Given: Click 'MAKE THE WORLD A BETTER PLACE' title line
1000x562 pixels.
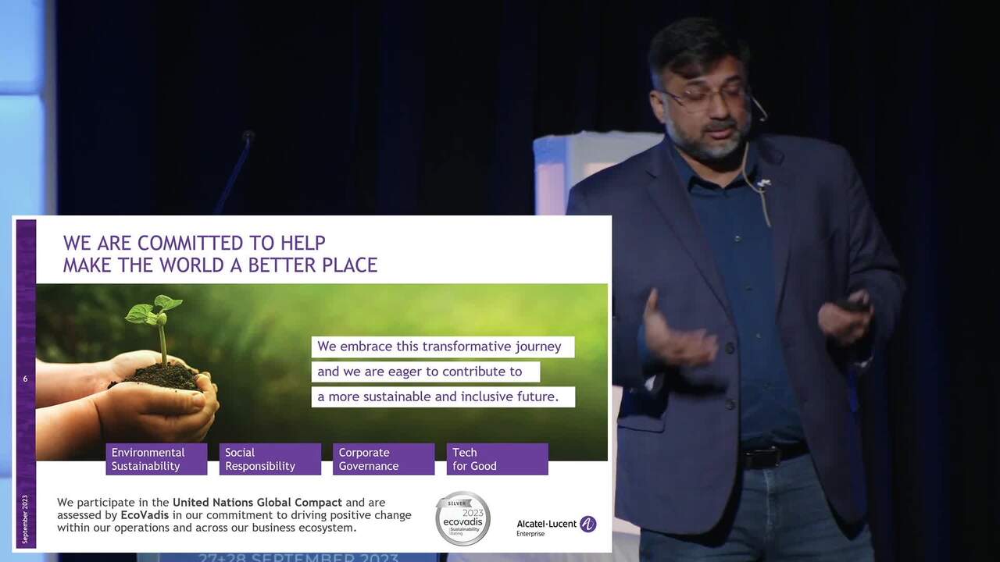Looking at the screenshot, I should 220,265.
